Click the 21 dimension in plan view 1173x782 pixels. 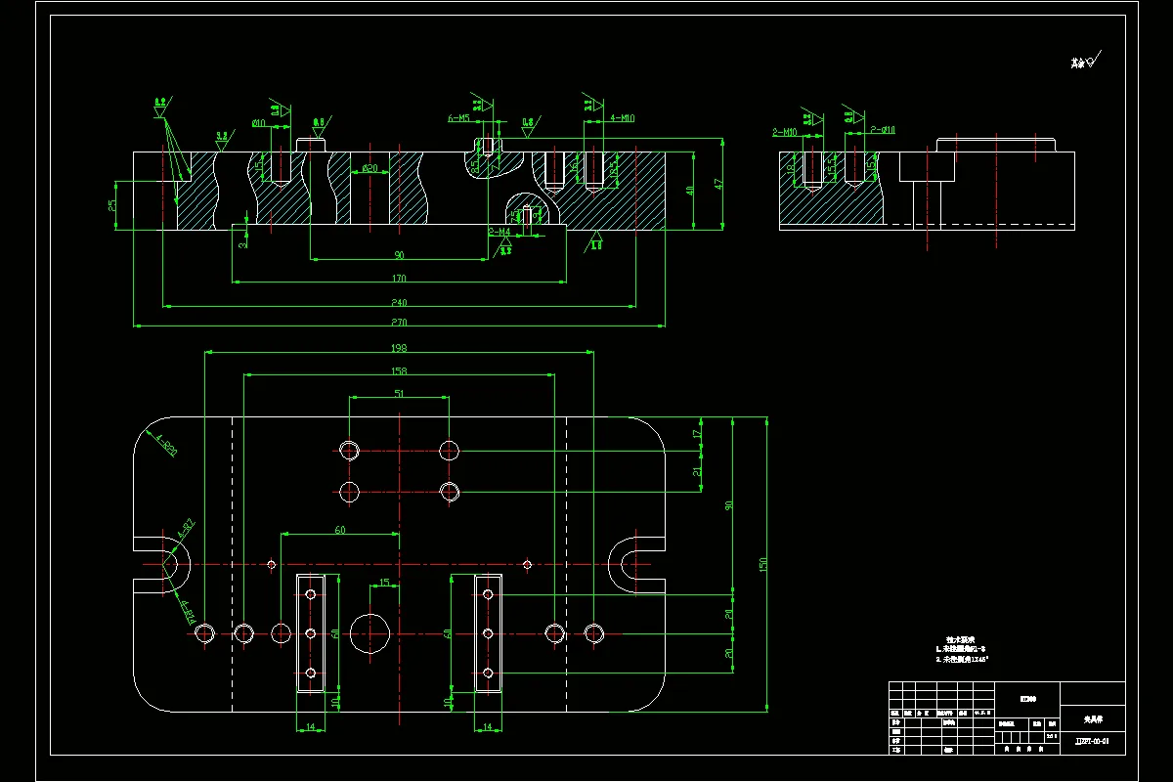[697, 471]
